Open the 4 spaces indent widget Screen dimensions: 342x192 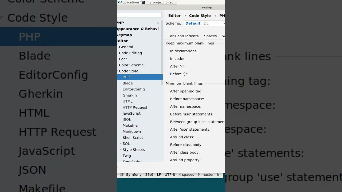(x=186, y=175)
